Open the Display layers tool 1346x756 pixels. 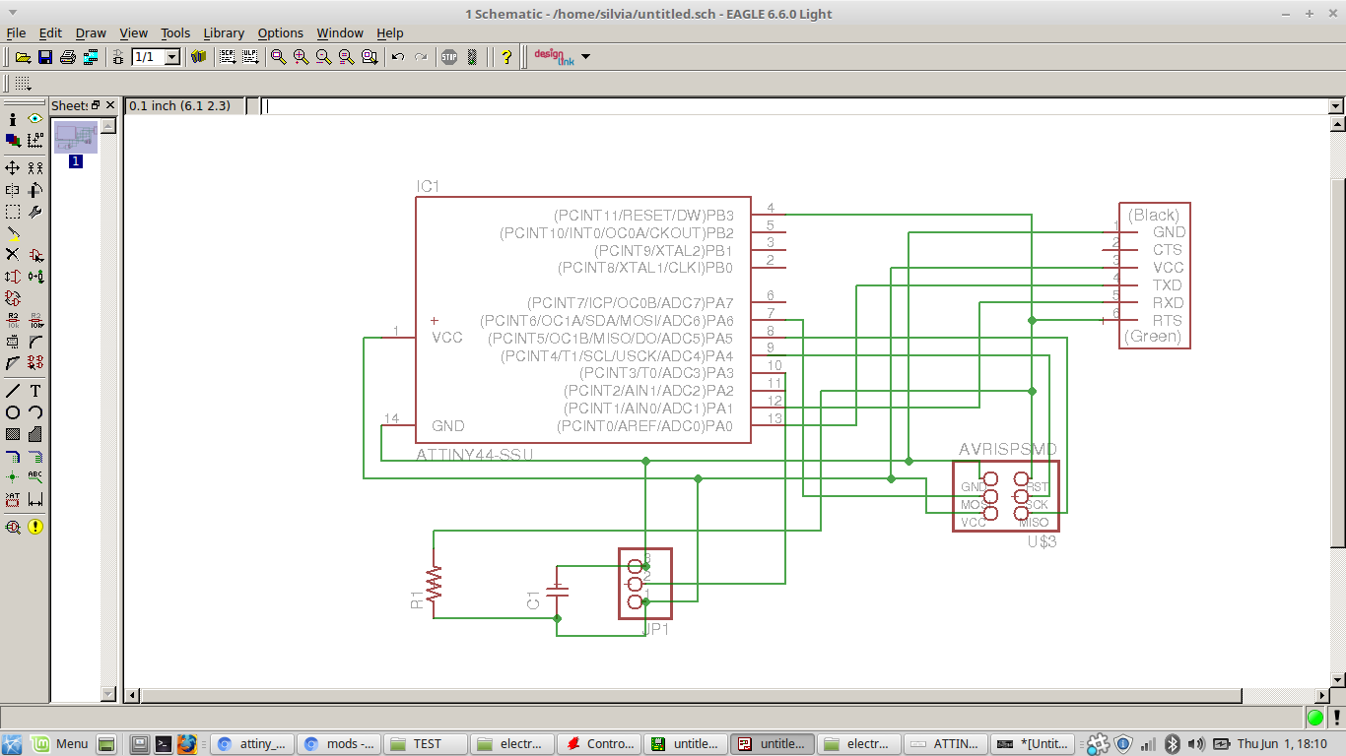(x=13, y=141)
